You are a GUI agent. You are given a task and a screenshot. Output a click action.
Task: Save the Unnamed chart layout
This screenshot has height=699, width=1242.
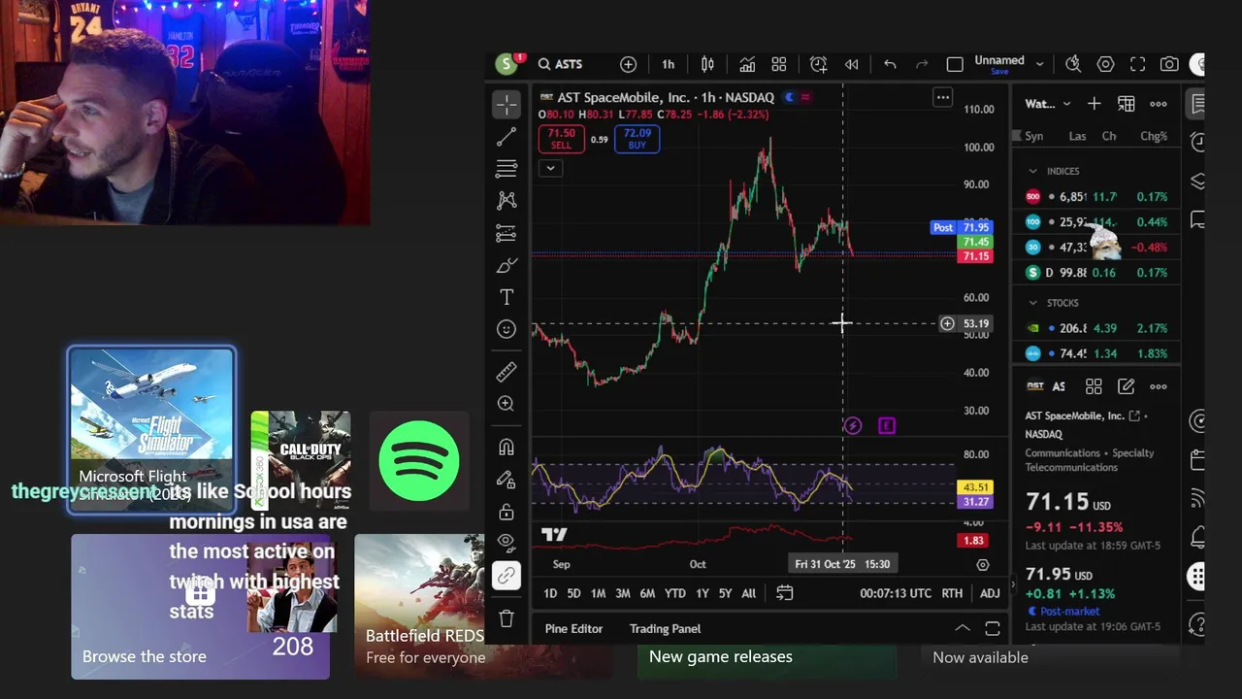click(999, 72)
